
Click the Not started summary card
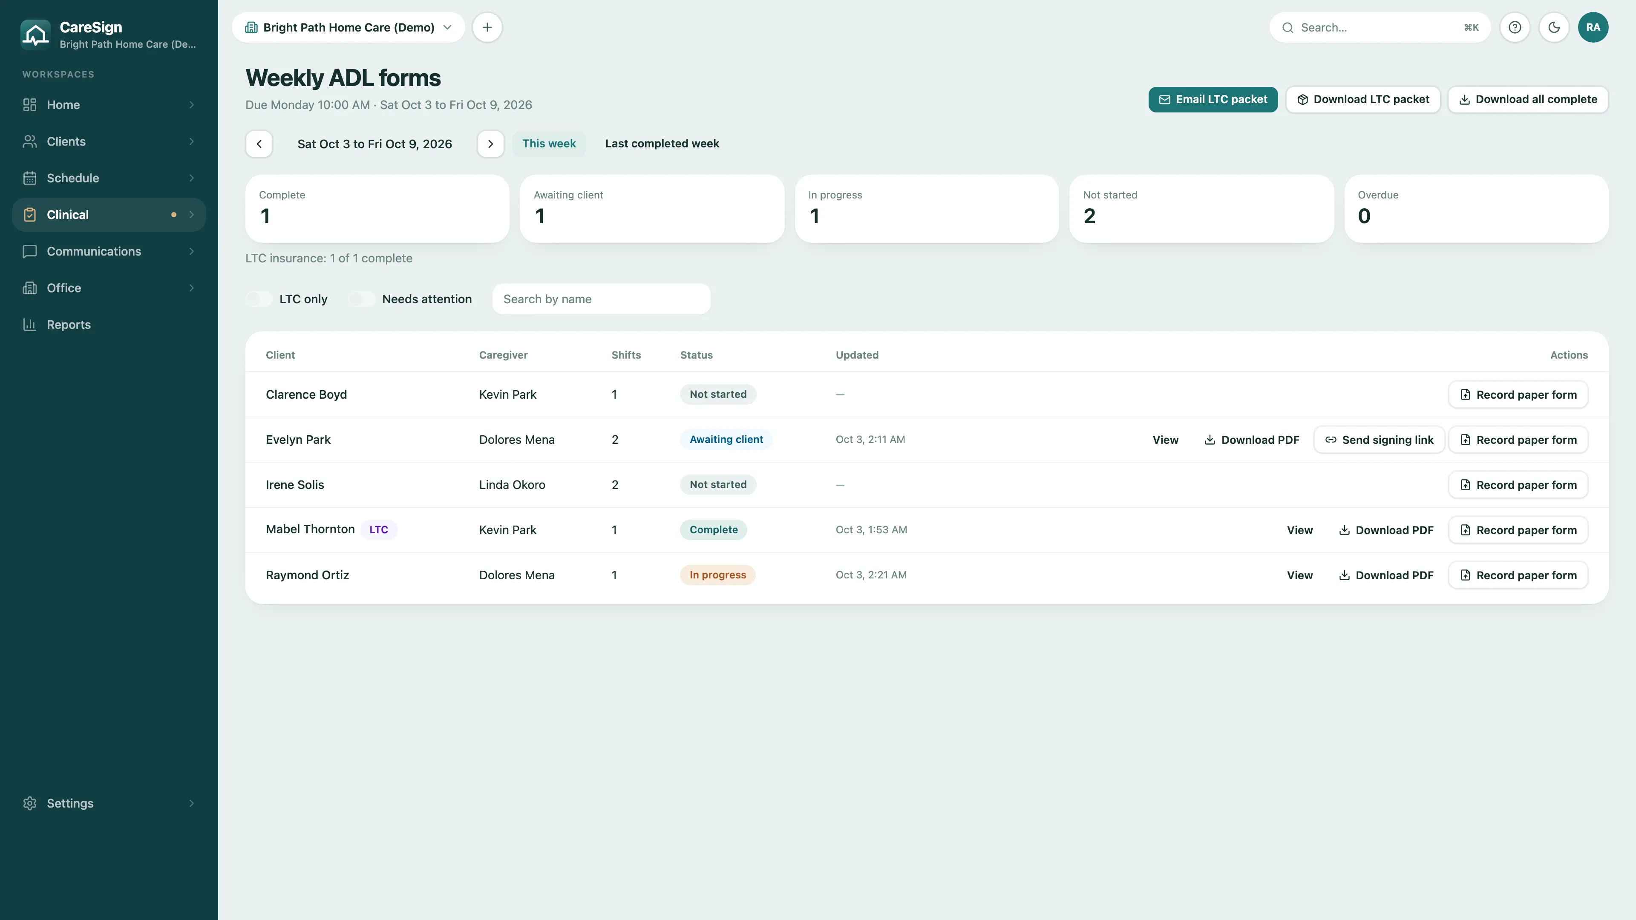[x=1201, y=209]
